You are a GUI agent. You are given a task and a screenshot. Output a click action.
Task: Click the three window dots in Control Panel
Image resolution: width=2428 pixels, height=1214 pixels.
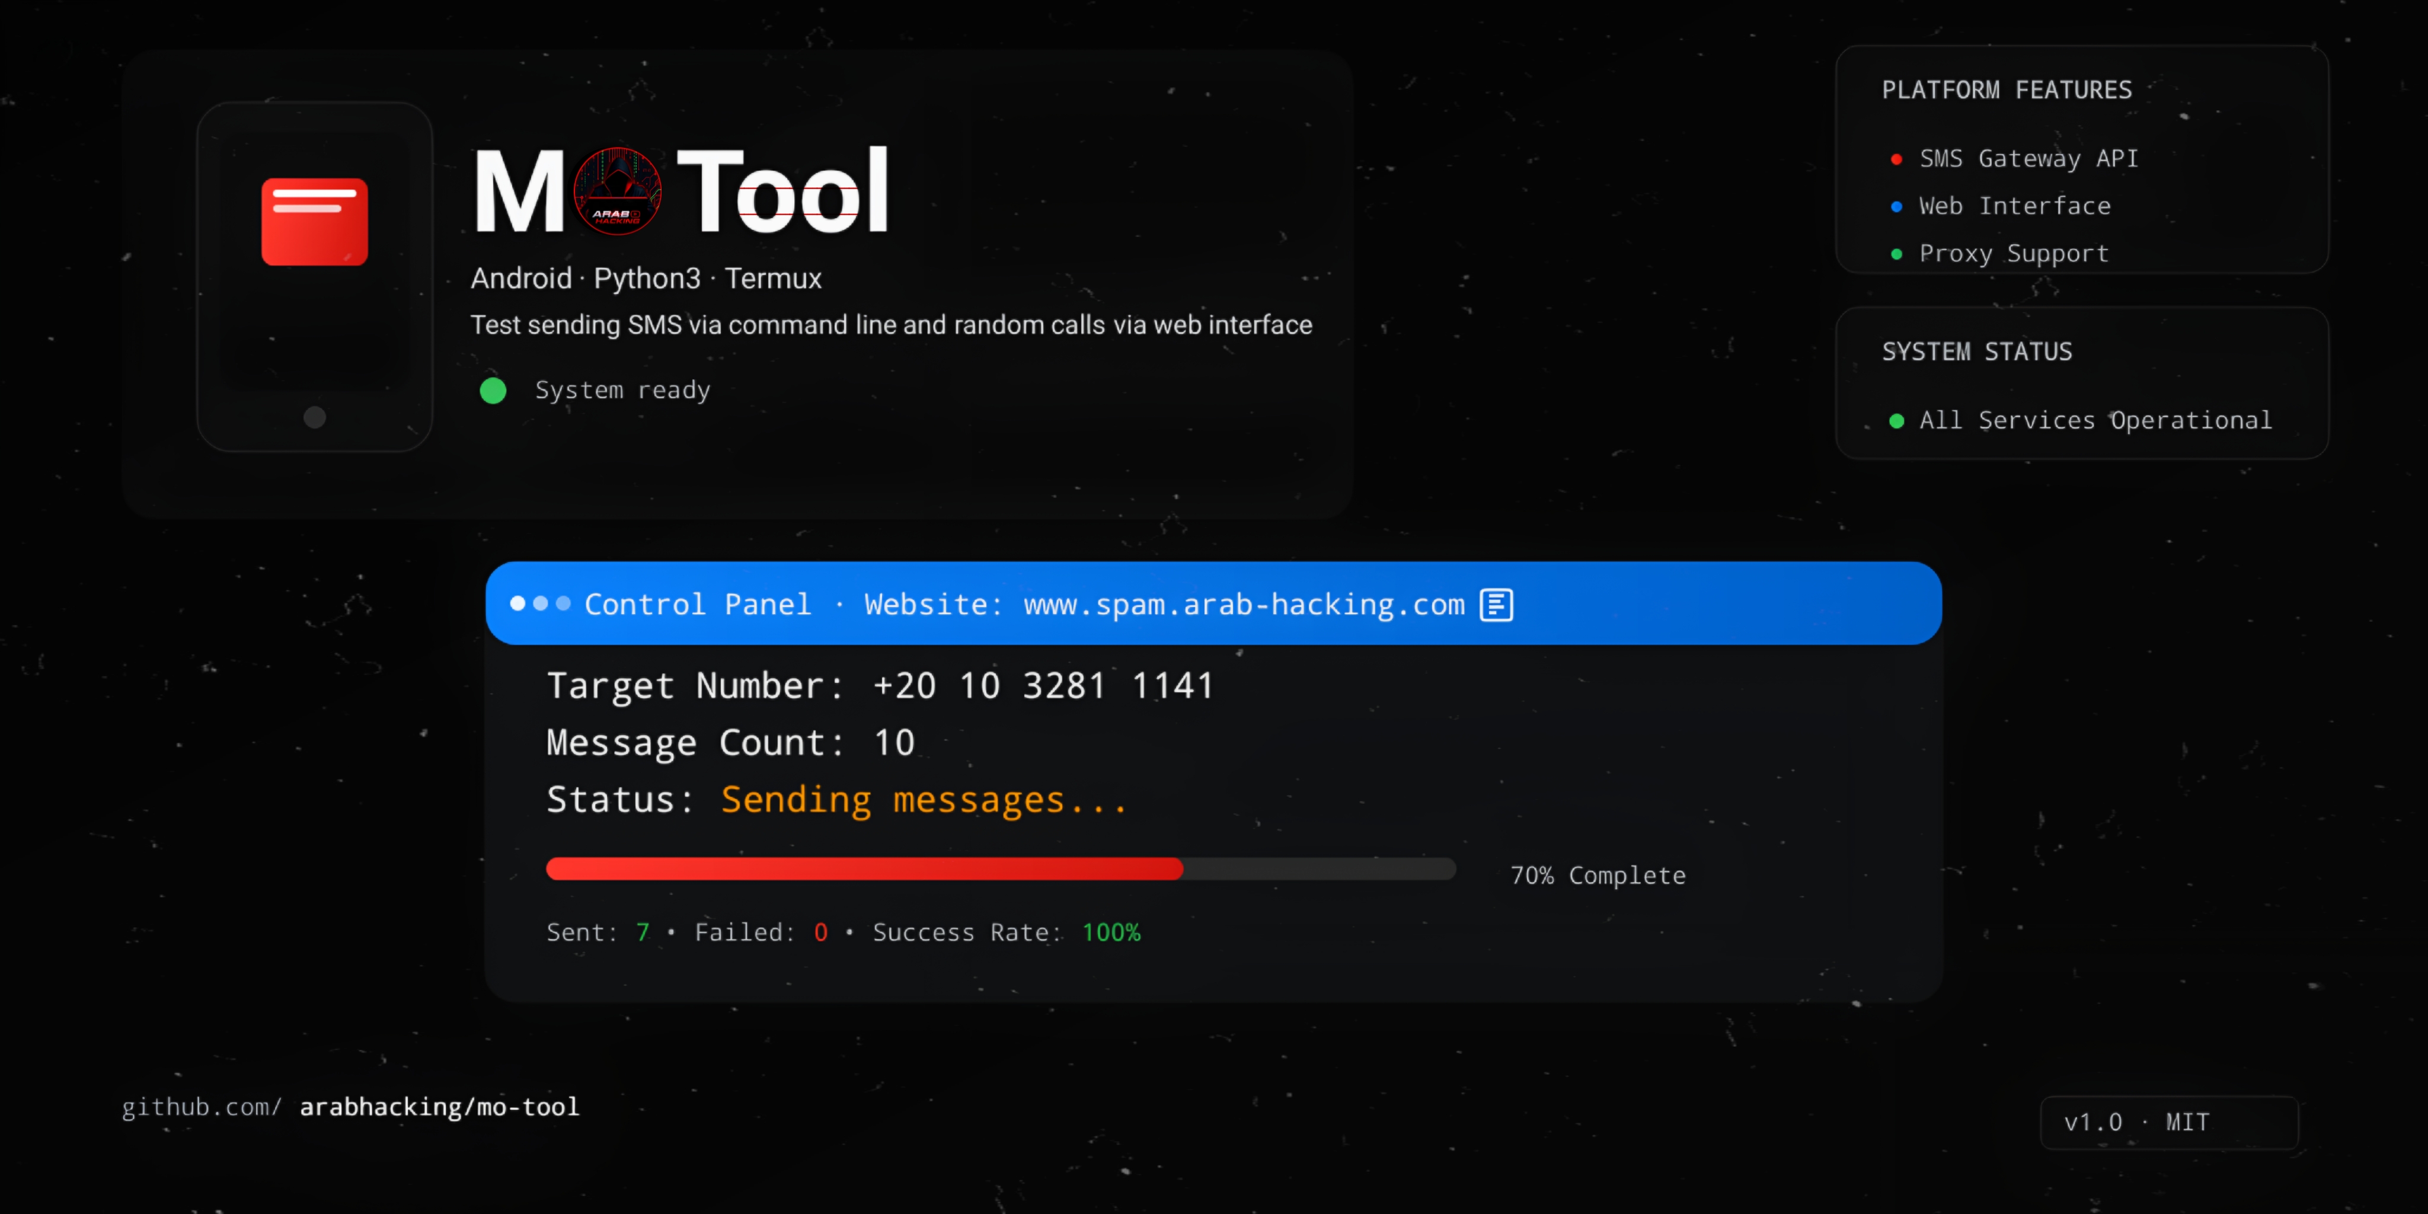tap(540, 603)
